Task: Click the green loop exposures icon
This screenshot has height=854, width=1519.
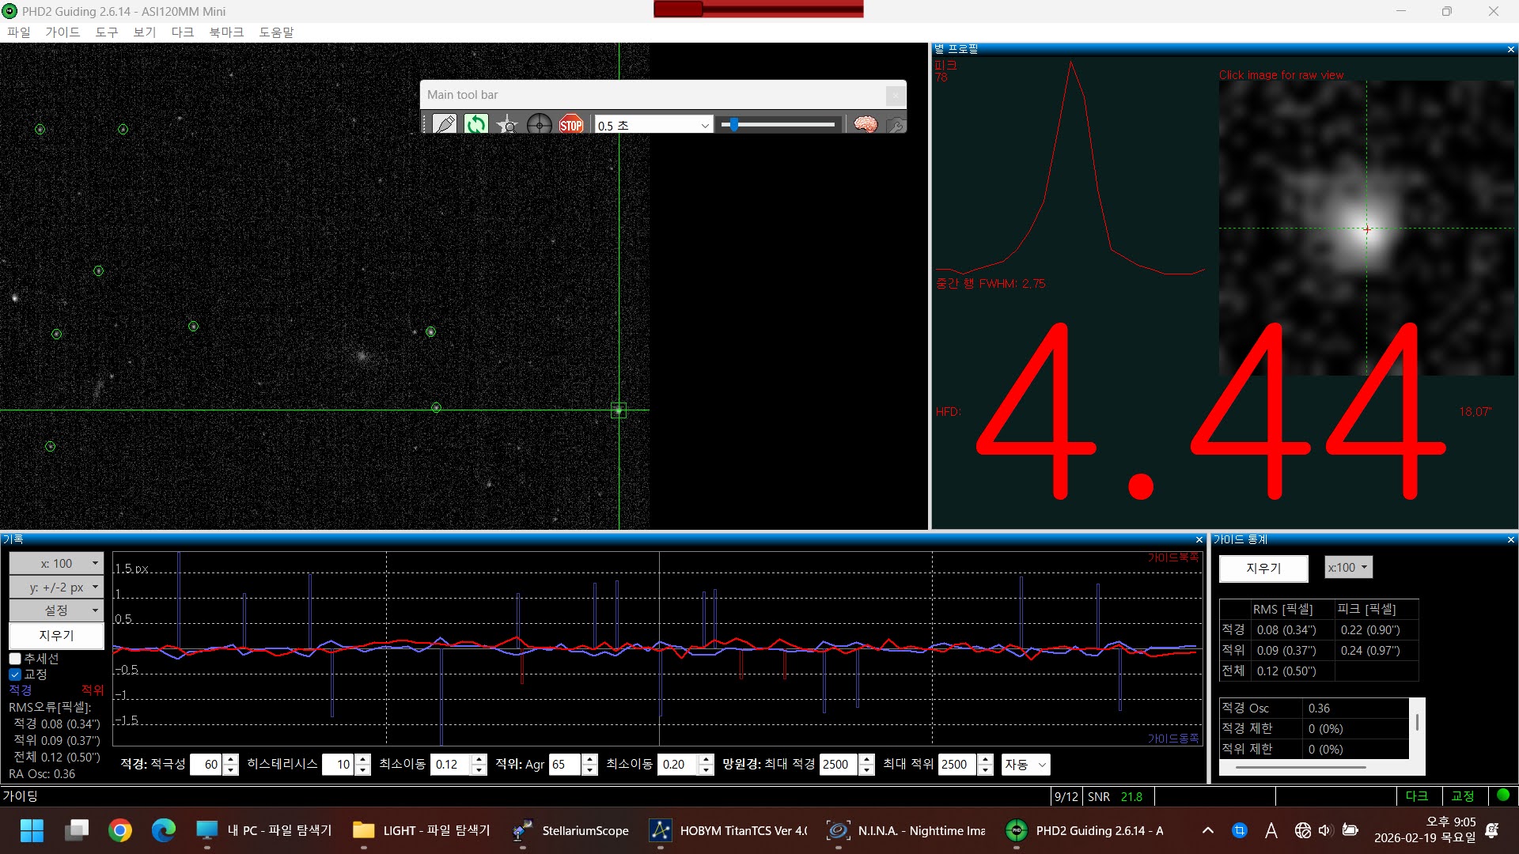Action: click(476, 124)
